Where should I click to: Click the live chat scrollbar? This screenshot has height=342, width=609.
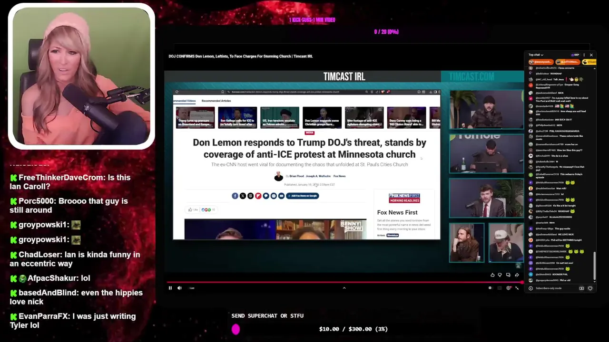(x=595, y=266)
